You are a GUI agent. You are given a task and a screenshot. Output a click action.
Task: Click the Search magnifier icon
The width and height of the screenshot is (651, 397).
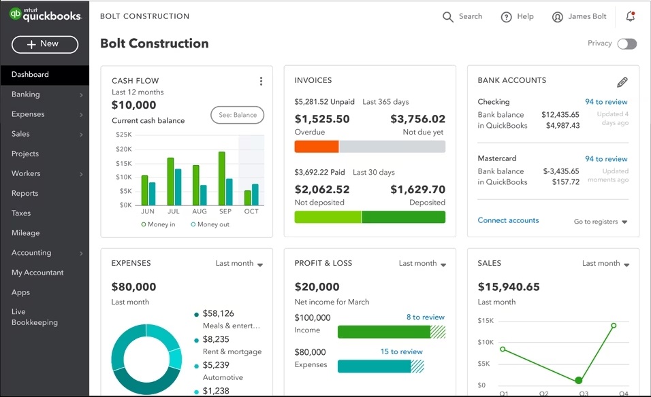click(447, 17)
